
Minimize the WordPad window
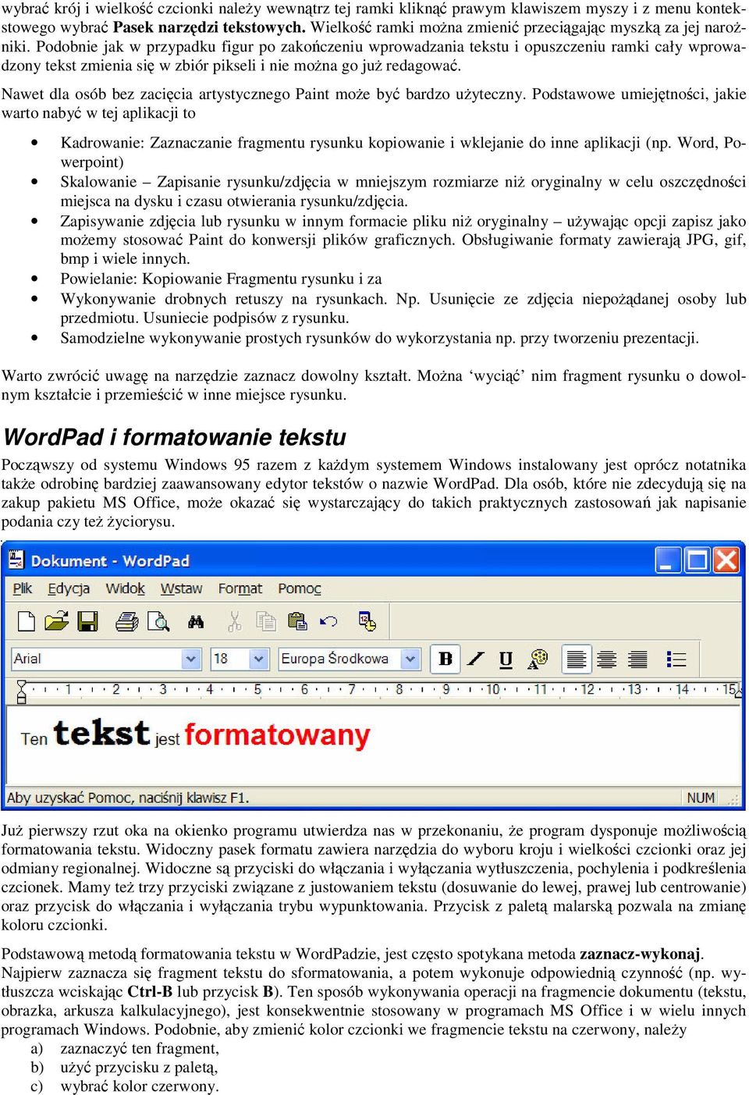tap(668, 560)
